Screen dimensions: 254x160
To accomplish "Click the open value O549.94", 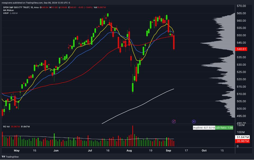I will [44, 7].
